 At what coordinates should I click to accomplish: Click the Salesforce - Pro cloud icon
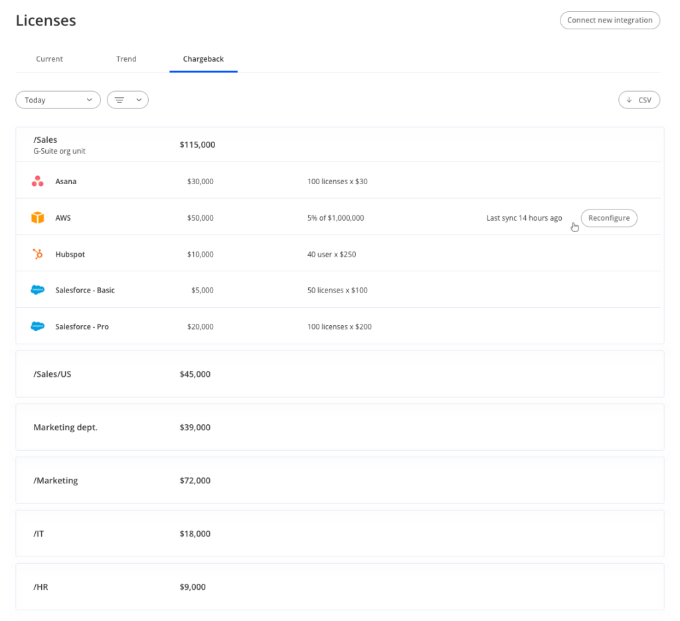(38, 326)
